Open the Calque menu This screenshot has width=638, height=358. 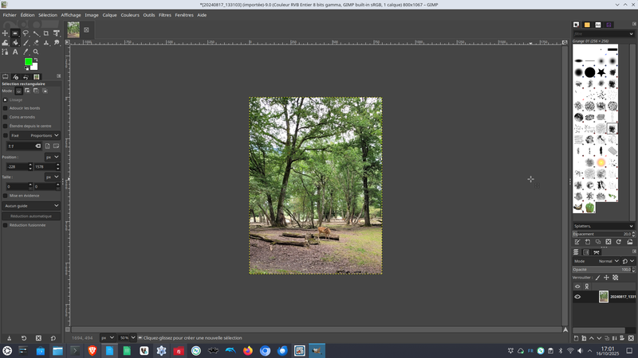click(109, 14)
